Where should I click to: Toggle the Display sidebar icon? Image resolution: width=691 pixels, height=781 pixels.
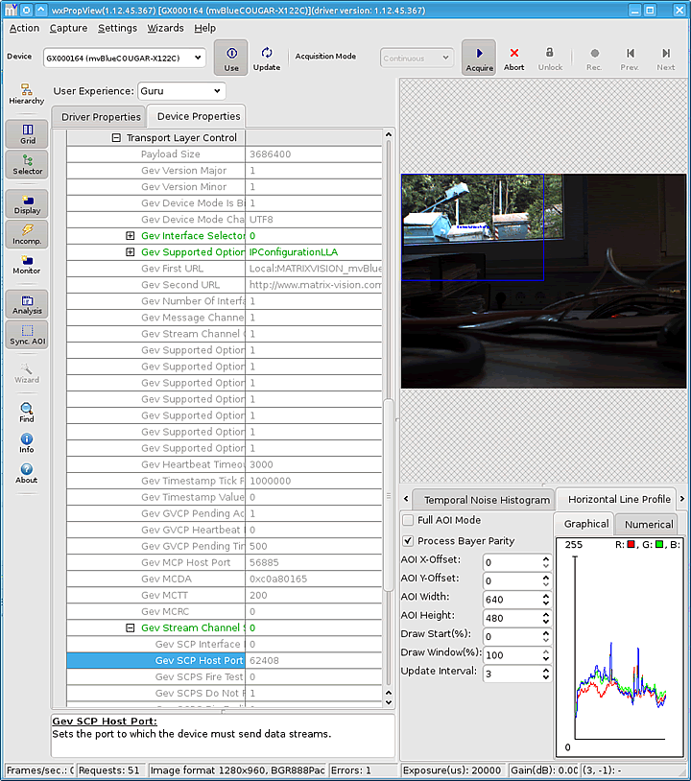coord(28,203)
